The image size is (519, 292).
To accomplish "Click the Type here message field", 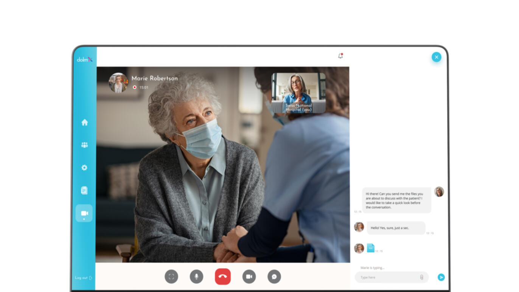I will (388, 277).
